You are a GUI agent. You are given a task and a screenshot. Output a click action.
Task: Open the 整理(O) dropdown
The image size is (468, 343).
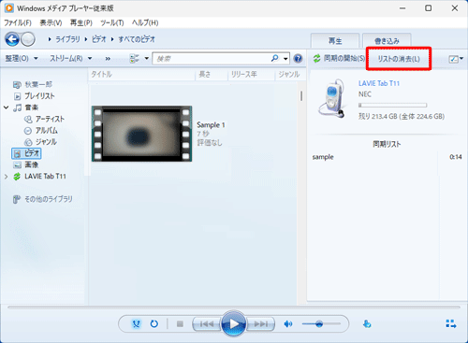[x=22, y=58]
